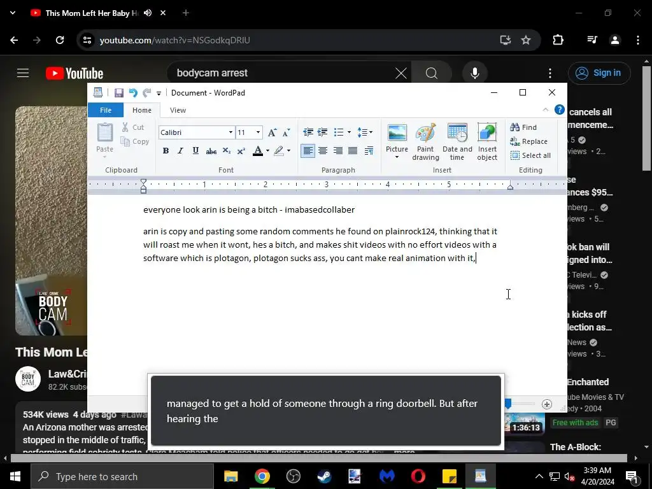Click the Paste clipboard button
The image size is (652, 489).
pos(105,139)
